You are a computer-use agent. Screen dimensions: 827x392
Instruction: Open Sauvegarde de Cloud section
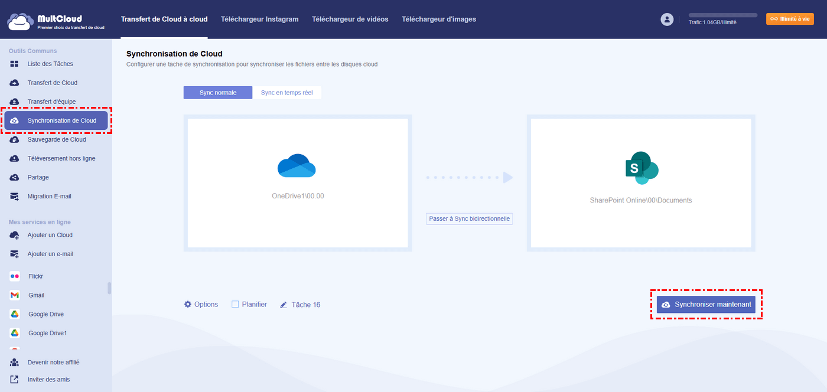pyautogui.click(x=56, y=139)
